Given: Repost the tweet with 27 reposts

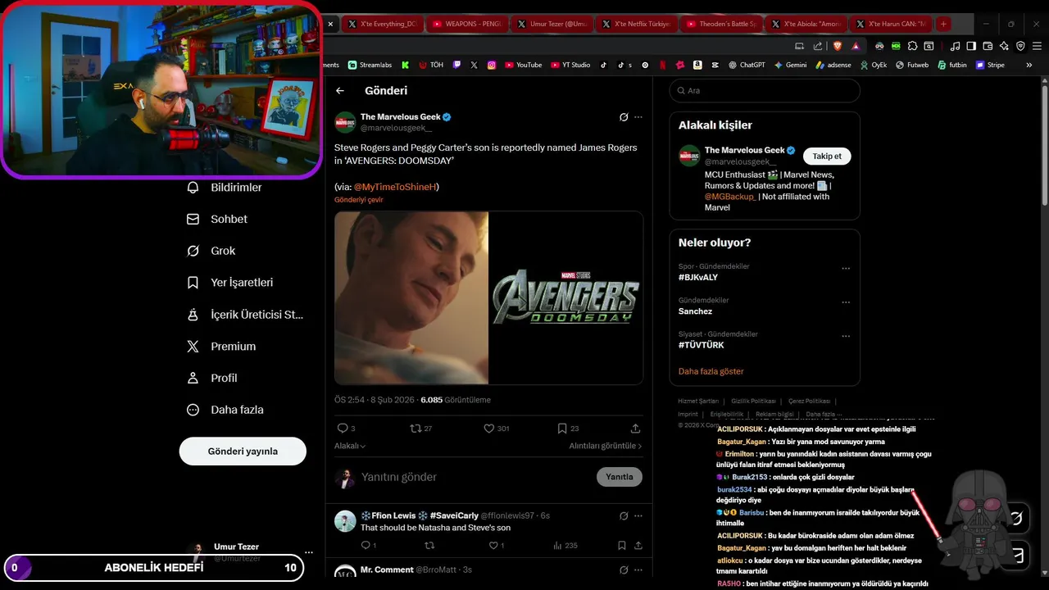Looking at the screenshot, I should pyautogui.click(x=420, y=429).
